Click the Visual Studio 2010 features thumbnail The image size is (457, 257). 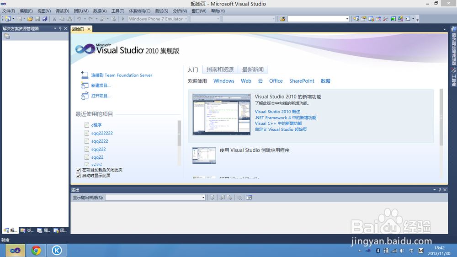tap(222, 114)
